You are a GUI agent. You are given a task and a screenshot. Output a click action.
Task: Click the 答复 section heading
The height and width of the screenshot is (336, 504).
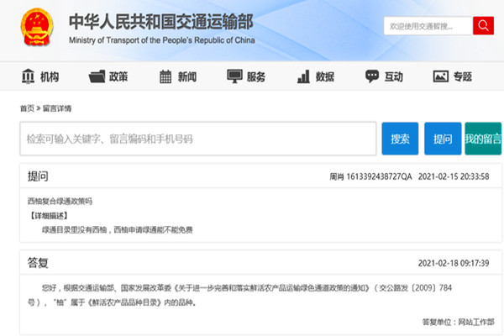coord(38,261)
